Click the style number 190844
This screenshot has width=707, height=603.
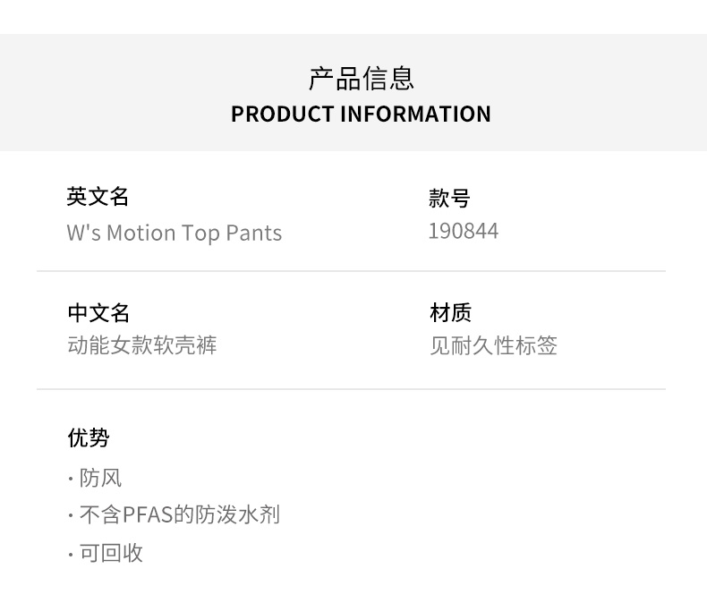(x=464, y=231)
